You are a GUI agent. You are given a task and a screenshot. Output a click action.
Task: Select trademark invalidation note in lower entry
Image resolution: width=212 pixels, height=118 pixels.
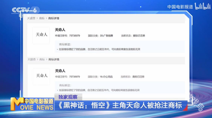click(x=99, y=90)
